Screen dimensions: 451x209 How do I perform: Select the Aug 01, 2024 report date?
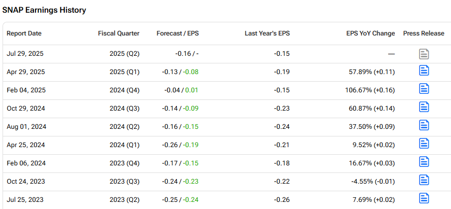pos(26,127)
